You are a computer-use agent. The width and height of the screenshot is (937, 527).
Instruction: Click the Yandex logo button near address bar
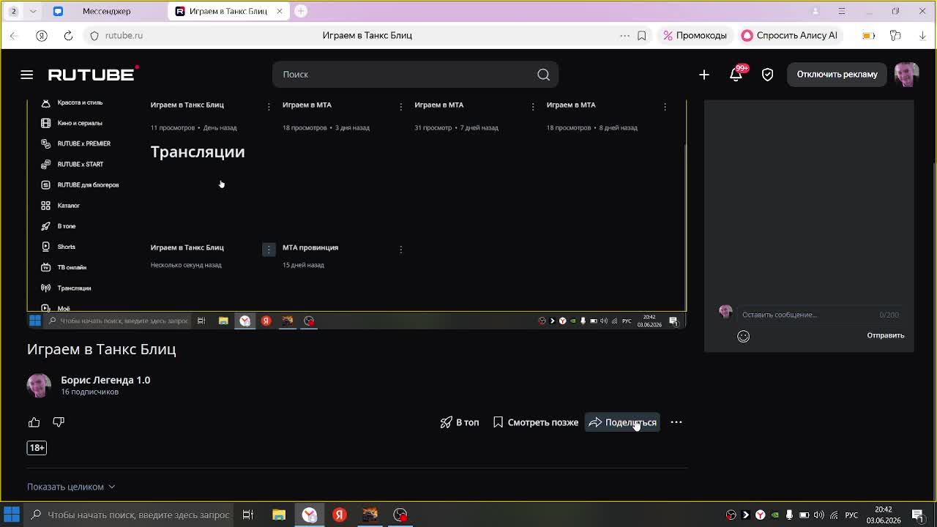pos(42,35)
